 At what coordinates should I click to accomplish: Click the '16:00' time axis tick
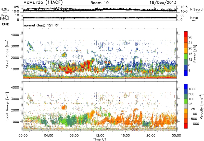tap(125, 136)
